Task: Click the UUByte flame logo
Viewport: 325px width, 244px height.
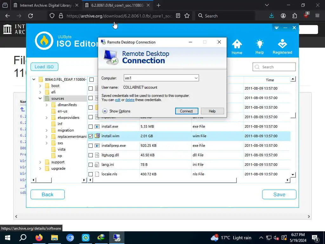Action: pos(44,41)
